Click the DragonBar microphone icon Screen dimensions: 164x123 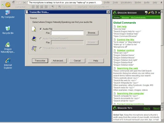(8, 5)
